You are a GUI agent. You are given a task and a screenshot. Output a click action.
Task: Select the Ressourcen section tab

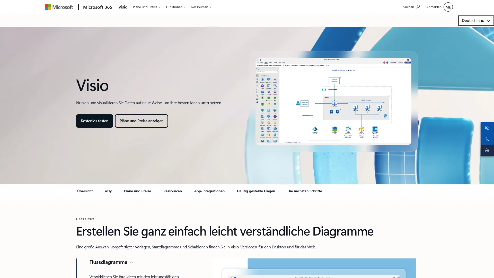tap(173, 191)
